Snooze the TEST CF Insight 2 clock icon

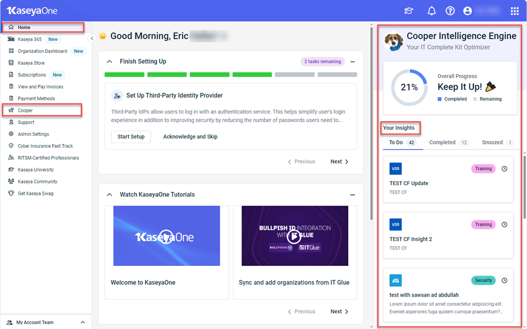click(504, 224)
